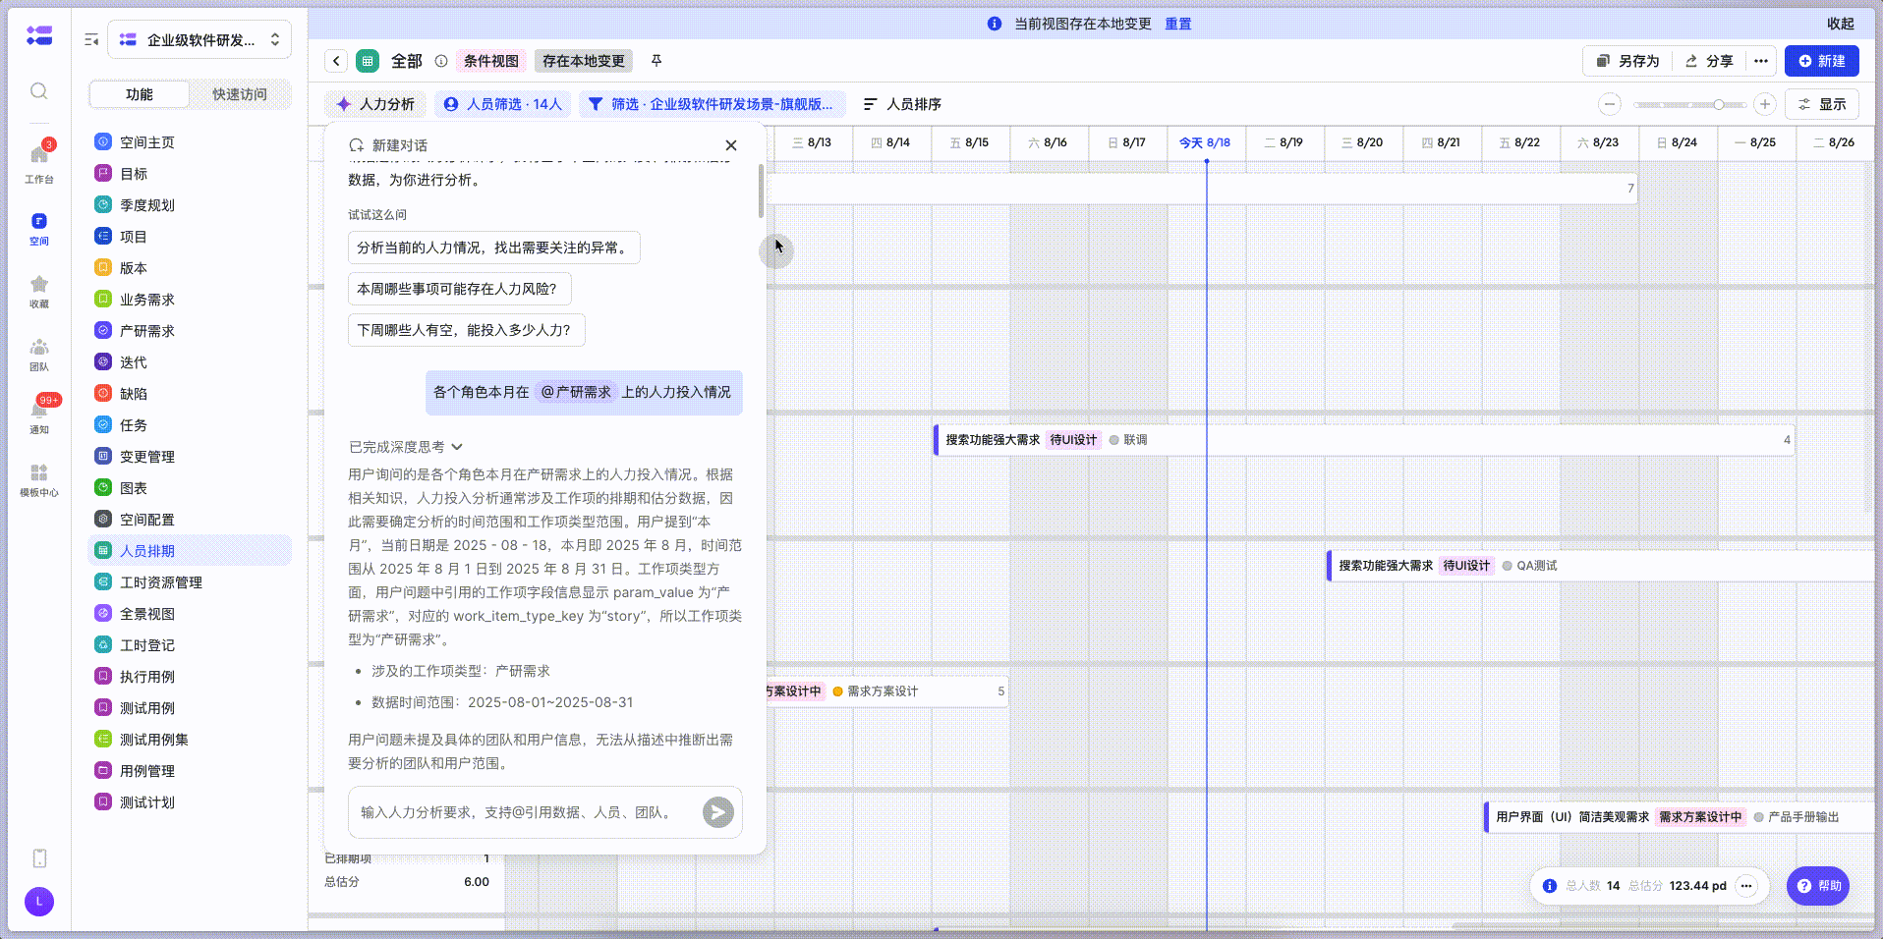Viewport: 1883px width, 939px height.
Task: Open 工时资源管理 in sidebar
Action: pyautogui.click(x=161, y=582)
